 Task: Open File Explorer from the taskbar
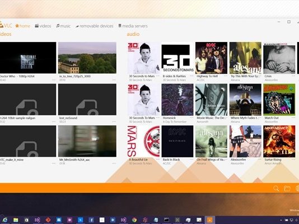click(16, 220)
